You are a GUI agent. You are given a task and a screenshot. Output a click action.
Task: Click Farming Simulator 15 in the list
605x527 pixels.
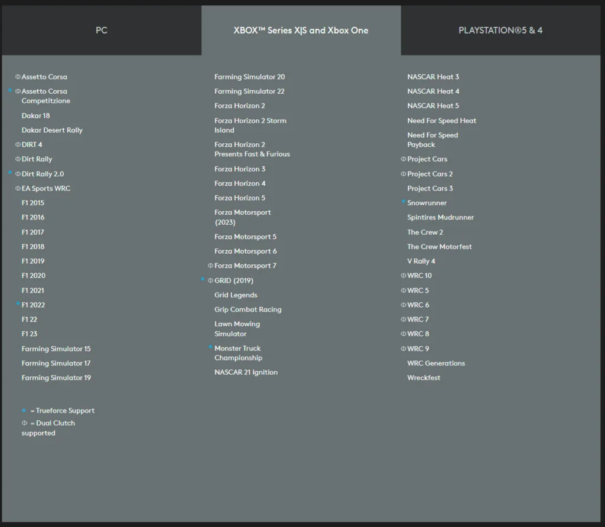56,349
